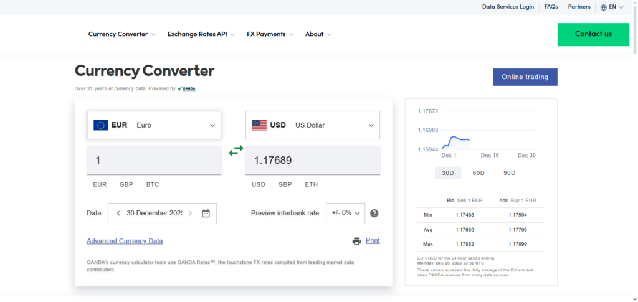Switch chart to 60D range
The width and height of the screenshot is (638, 302).
point(478,173)
